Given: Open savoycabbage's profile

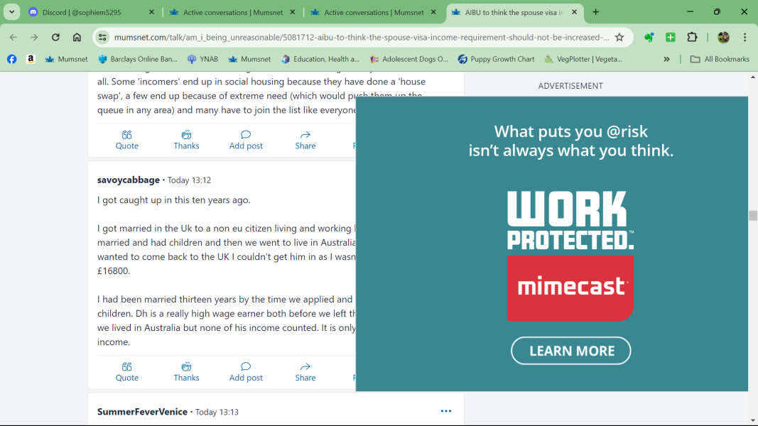Looking at the screenshot, I should click(128, 180).
